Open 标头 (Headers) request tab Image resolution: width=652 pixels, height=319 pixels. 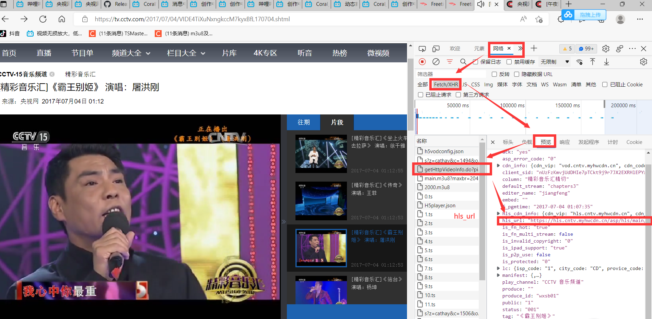click(508, 142)
